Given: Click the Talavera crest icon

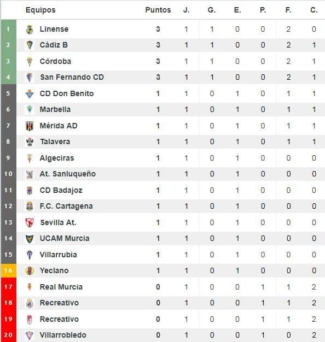Looking at the screenshot, I should tap(30, 142).
